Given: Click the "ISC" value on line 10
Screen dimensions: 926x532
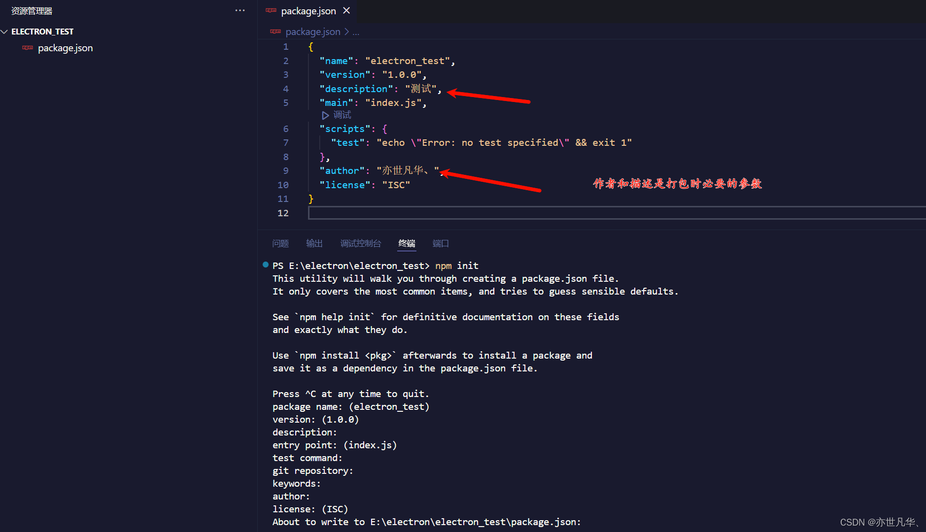Looking at the screenshot, I should click(x=396, y=185).
